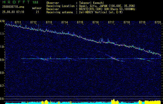This screenshot has height=104, width=163.
Task: Click time axis marker 0712
Action: pos(33,22)
